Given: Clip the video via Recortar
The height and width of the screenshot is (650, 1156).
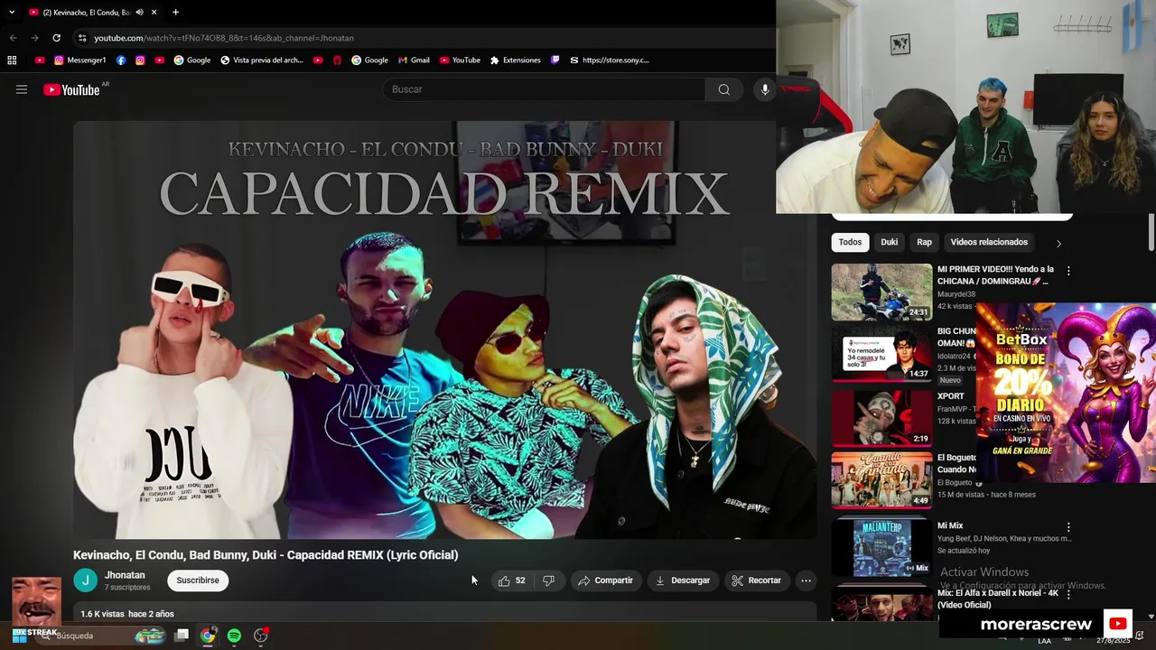Looking at the screenshot, I should tap(757, 580).
